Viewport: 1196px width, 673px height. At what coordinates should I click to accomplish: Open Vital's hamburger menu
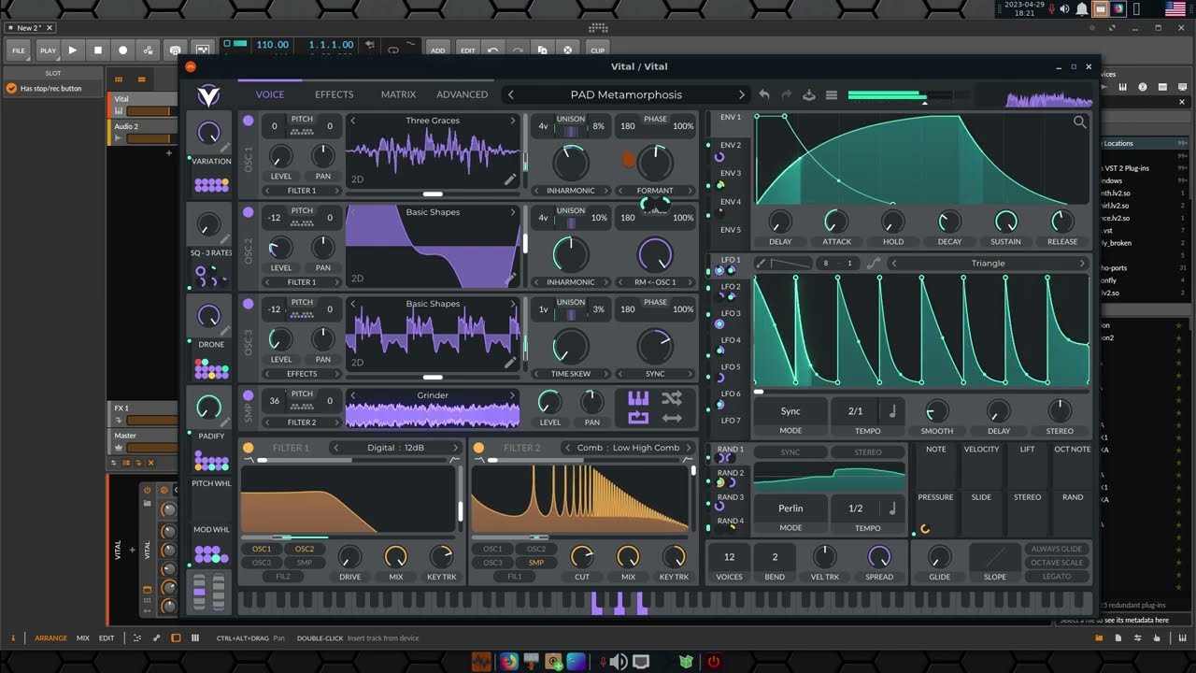[832, 94]
